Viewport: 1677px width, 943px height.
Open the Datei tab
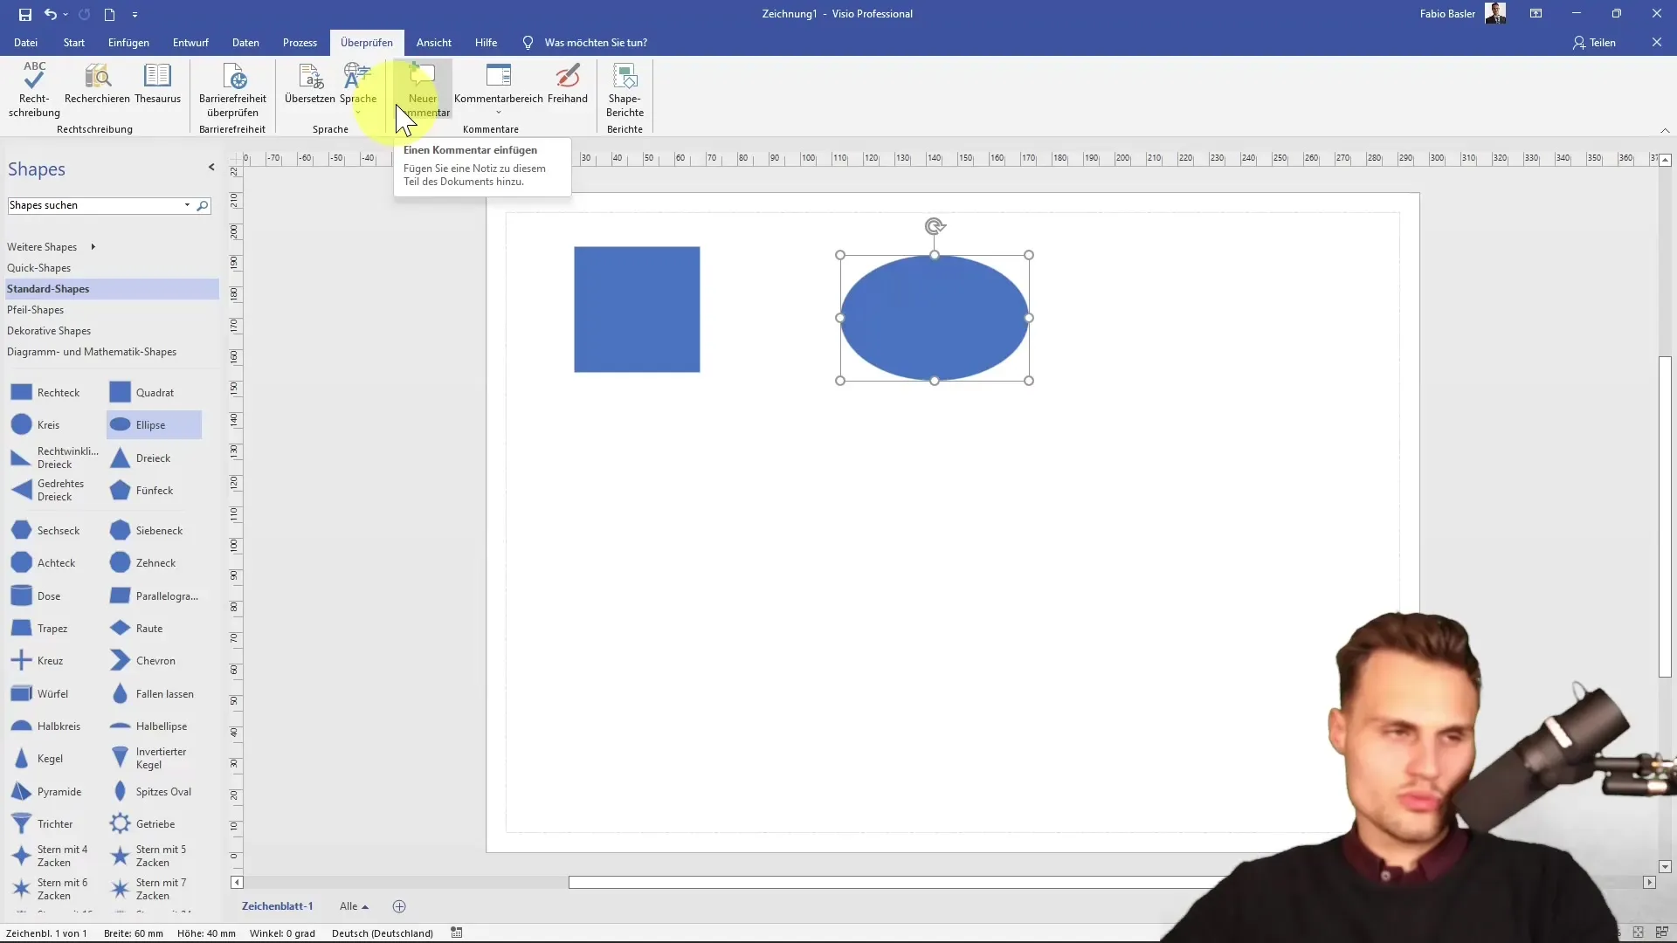pyautogui.click(x=25, y=42)
